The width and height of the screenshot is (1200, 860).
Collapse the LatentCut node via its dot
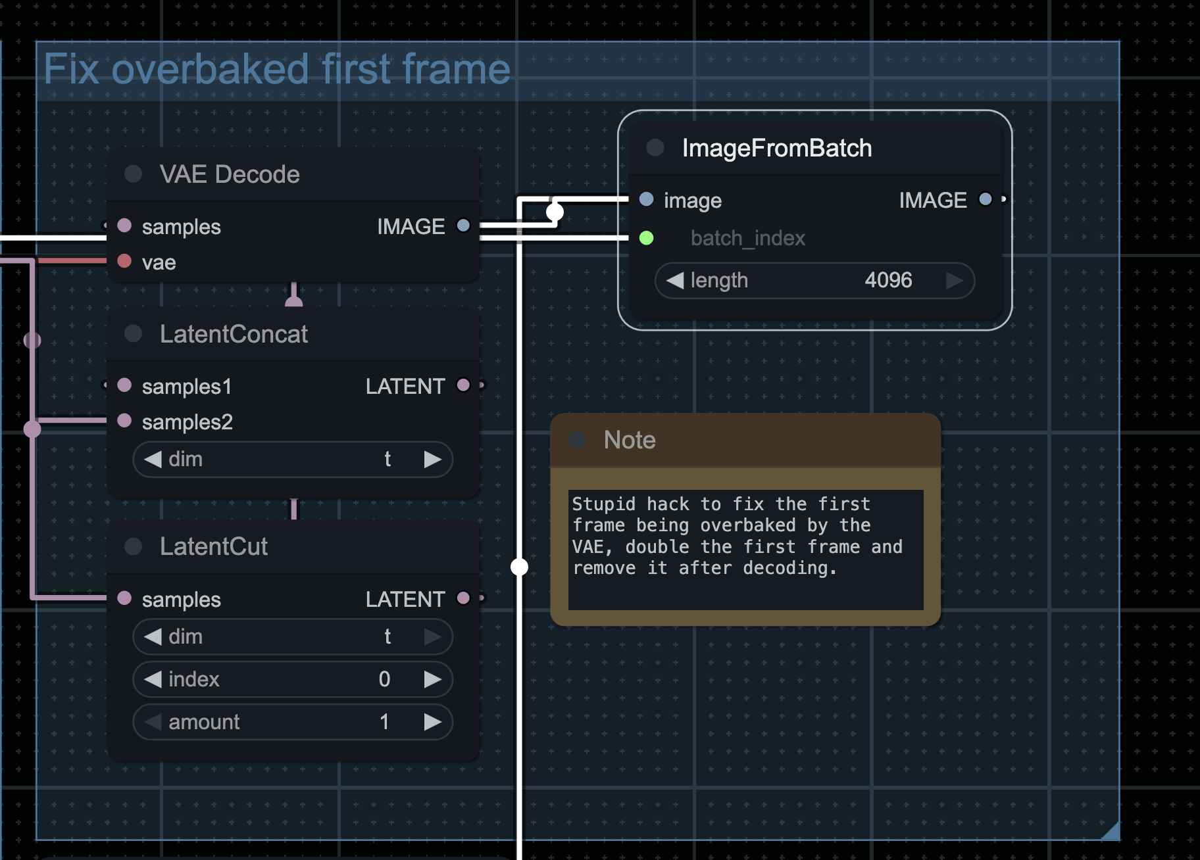click(x=134, y=546)
